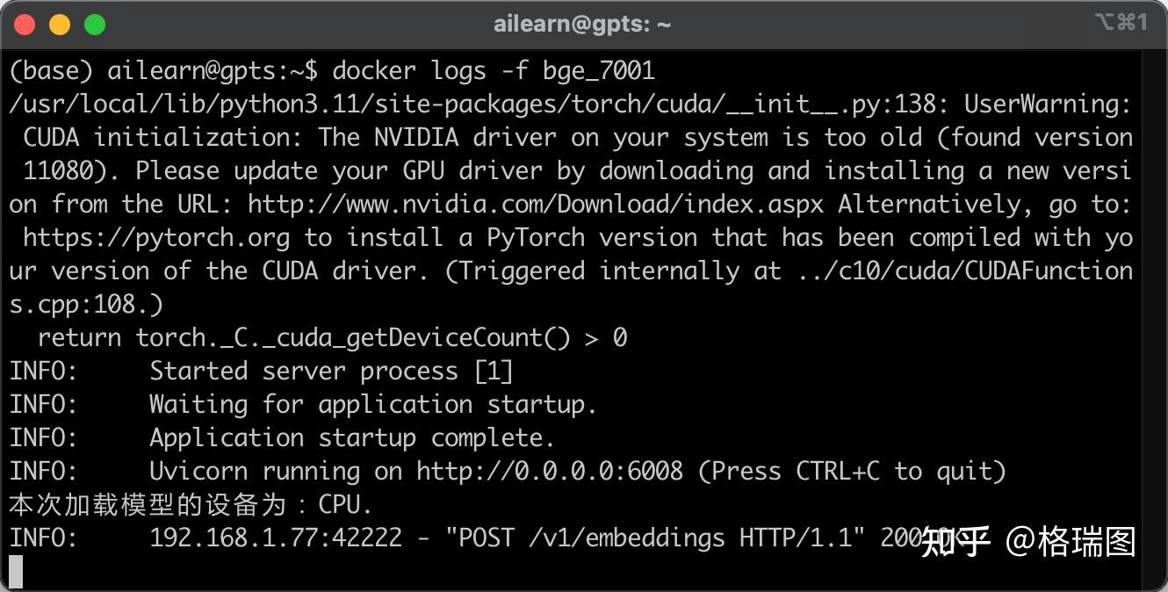Click the ⌥⌘1 shortcut indicator in the title bar
The width and height of the screenshot is (1168, 592).
[x=1121, y=23]
